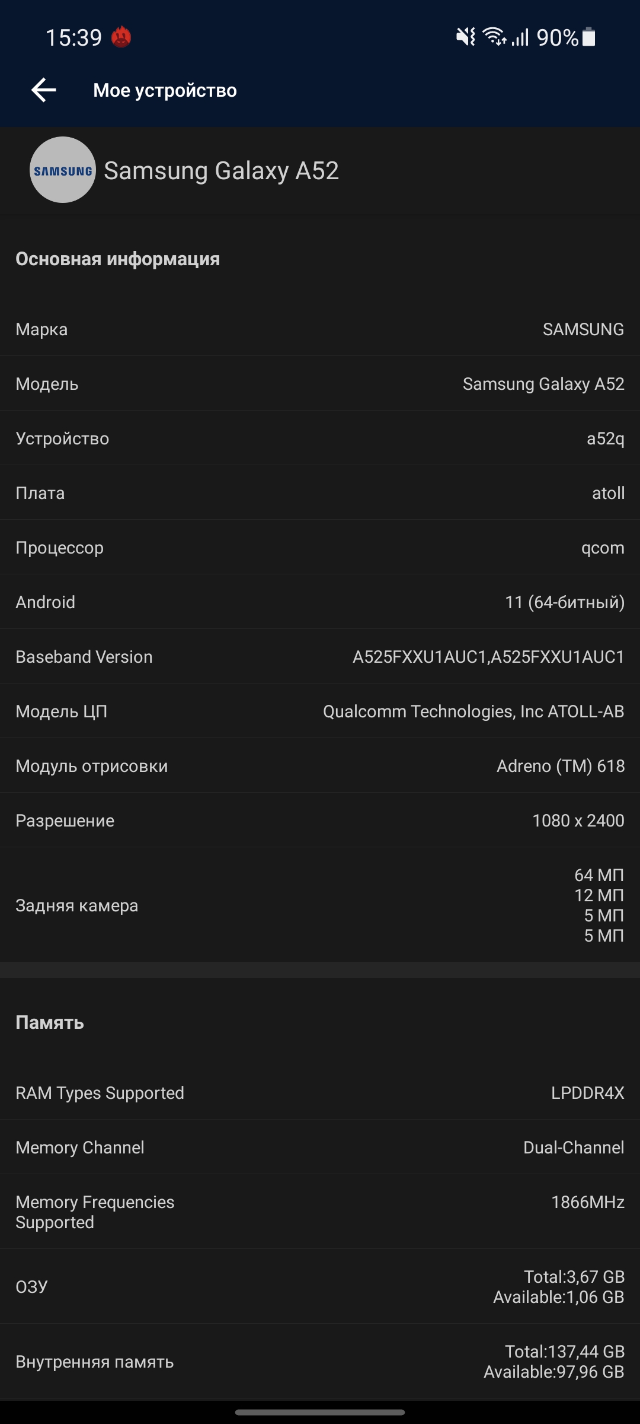Screen dimensions: 640x1424
Task: Tap the ОЗУ memory row
Action: point(320,1286)
